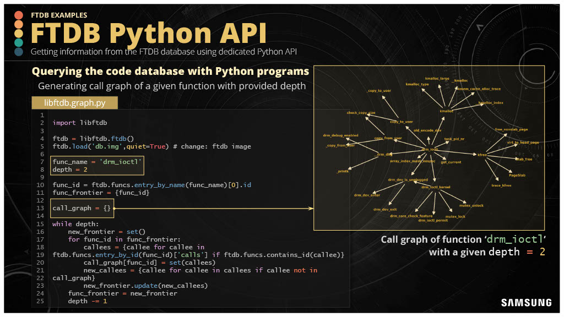Click the 'func_frontier = new_frontier' code line
Image resolution: width=564 pixels, height=317 pixels.
tap(122, 293)
